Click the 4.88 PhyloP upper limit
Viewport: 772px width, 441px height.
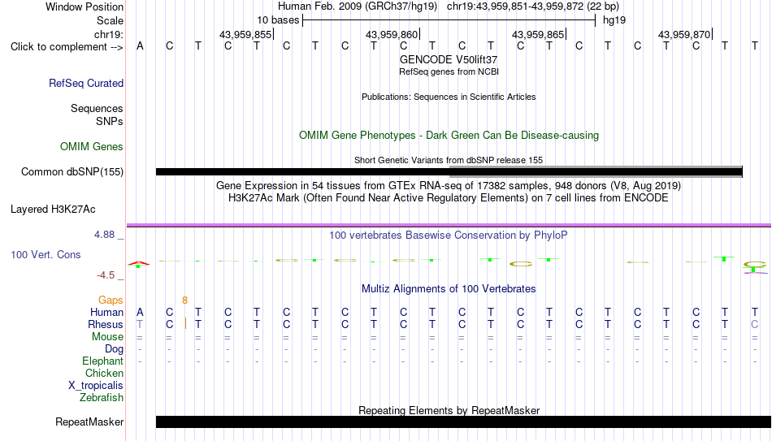click(x=104, y=235)
